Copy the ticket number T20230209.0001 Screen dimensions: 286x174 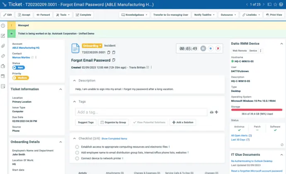point(109,52)
